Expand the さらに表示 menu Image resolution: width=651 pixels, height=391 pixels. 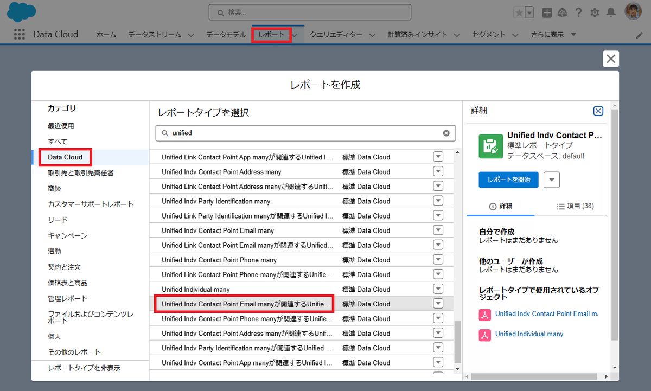(x=553, y=35)
